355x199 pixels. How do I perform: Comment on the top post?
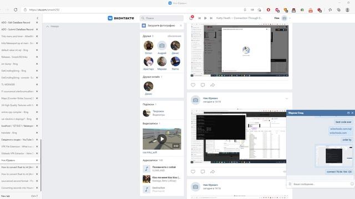click(x=202, y=85)
